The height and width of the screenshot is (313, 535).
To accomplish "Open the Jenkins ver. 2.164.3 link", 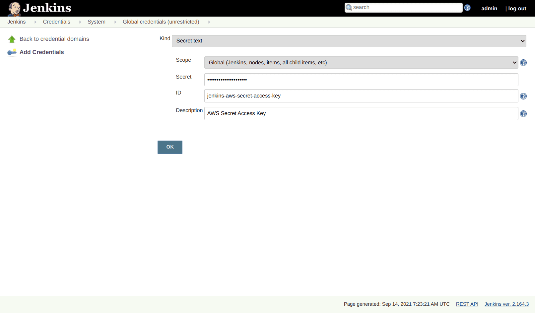I will [506, 304].
